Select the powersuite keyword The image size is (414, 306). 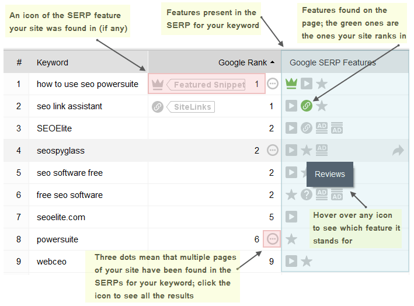pyautogui.click(x=57, y=239)
